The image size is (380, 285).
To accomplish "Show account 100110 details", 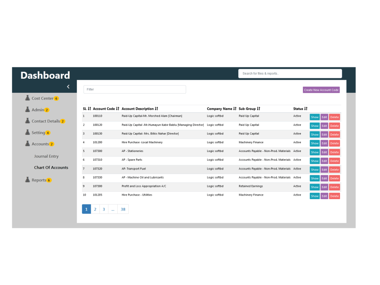I will click(x=315, y=117).
